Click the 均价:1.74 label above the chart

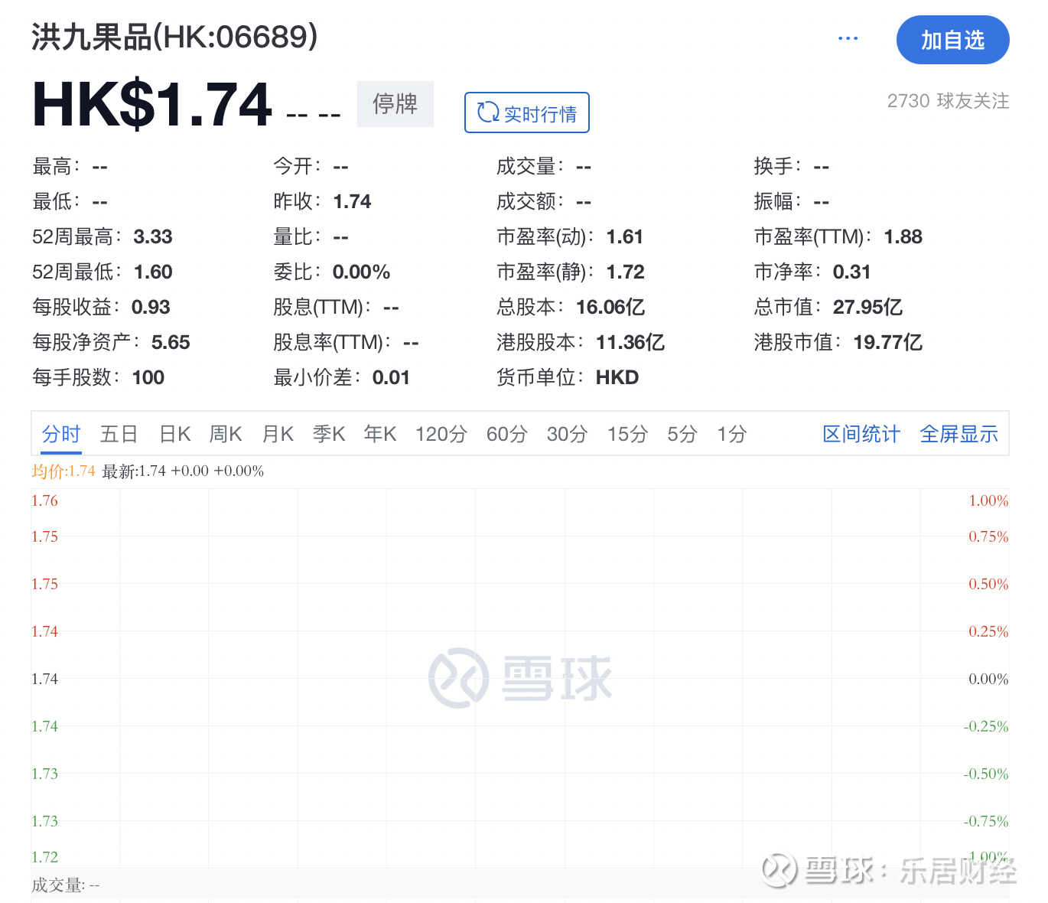point(63,471)
